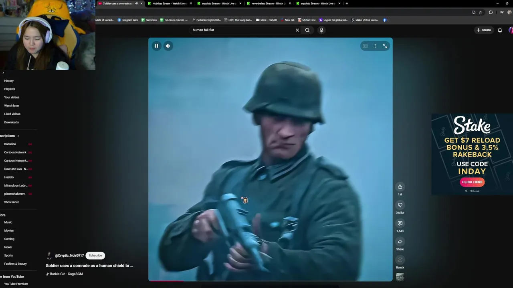Open Downloads in the sidebar
Image resolution: width=513 pixels, height=288 pixels.
click(11, 122)
